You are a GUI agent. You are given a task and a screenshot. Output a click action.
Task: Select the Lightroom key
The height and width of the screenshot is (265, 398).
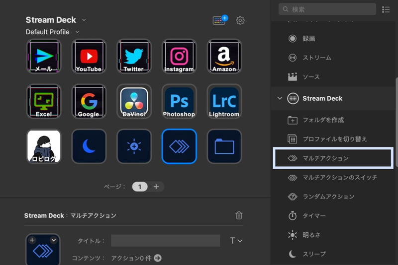[x=224, y=101]
